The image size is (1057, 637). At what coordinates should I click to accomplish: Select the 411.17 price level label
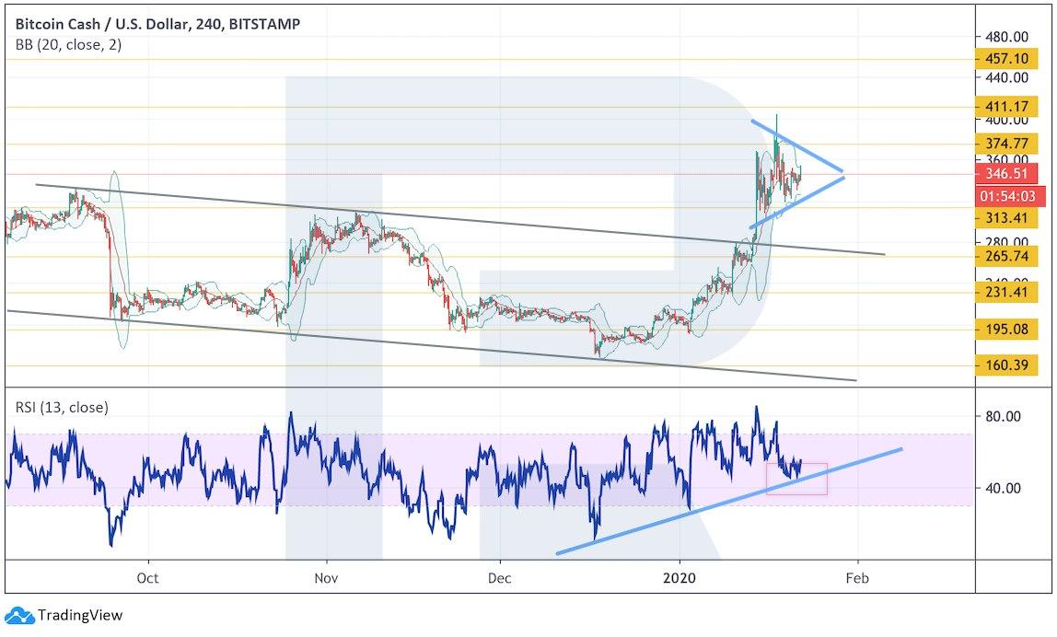(1007, 107)
